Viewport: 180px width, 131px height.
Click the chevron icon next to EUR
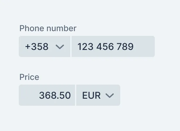pyautogui.click(x=109, y=95)
